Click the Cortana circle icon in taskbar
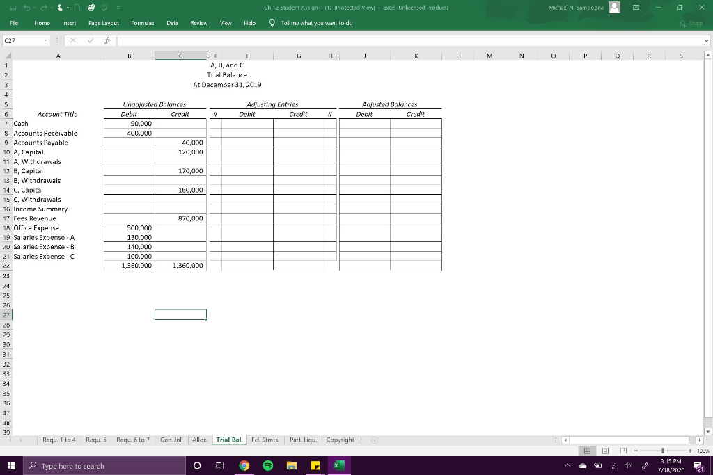This screenshot has width=713, height=475. (197, 465)
